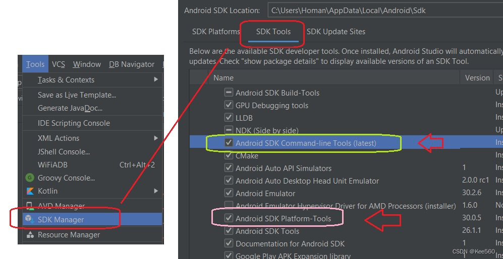The width and height of the screenshot is (503, 259).
Task: Open the Window menu
Action: point(87,64)
